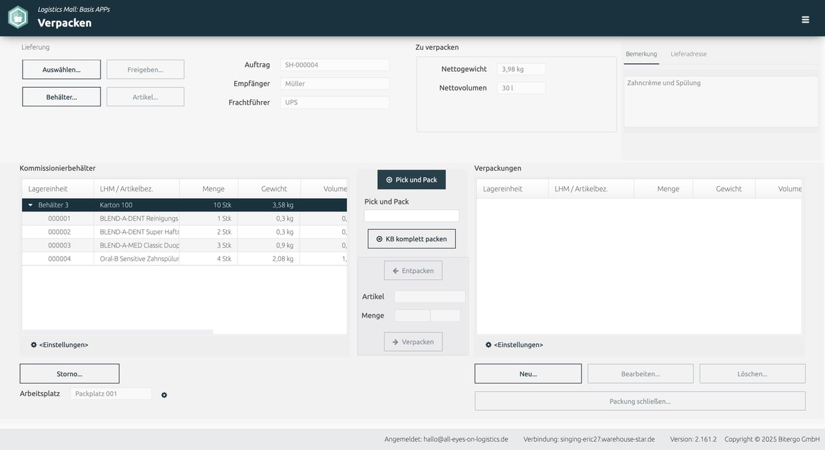Click the Storno... button

coord(69,374)
